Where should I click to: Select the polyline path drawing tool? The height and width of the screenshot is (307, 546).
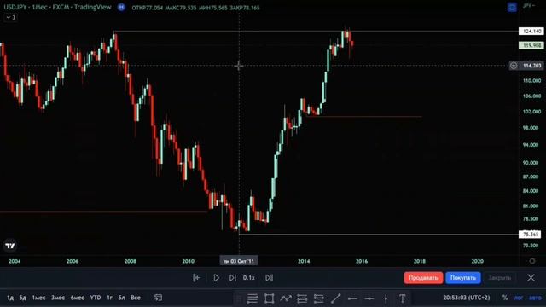click(286, 298)
